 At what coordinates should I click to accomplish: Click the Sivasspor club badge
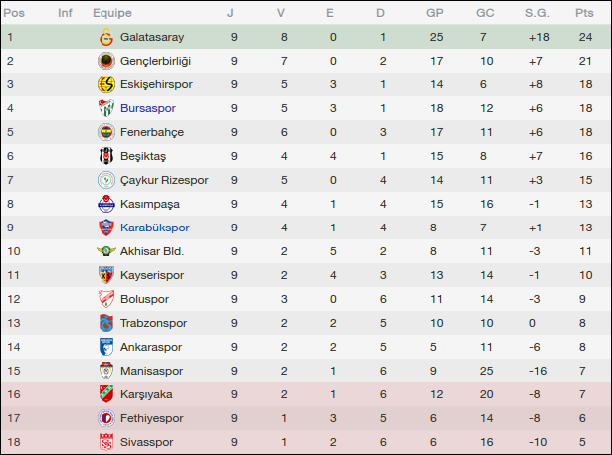tap(104, 442)
